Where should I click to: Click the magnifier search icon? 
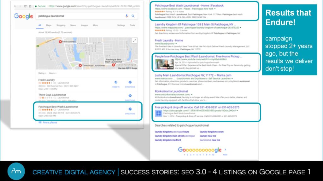133,16
